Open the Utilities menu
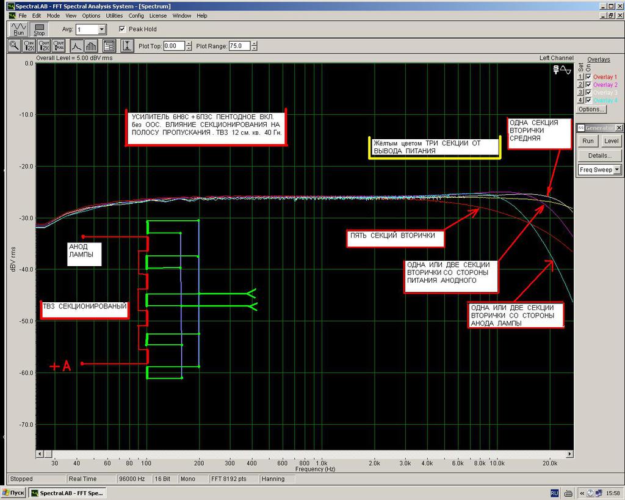The width and height of the screenshot is (625, 500). click(114, 15)
